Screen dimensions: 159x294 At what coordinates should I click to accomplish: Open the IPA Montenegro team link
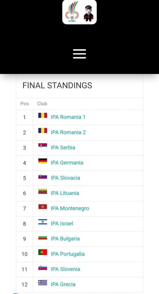click(x=70, y=208)
